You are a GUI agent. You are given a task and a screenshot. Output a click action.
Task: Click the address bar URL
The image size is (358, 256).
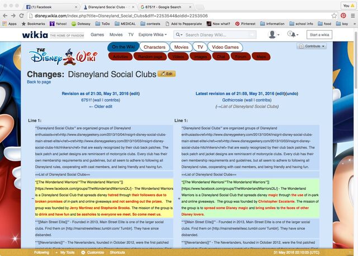coord(121,16)
